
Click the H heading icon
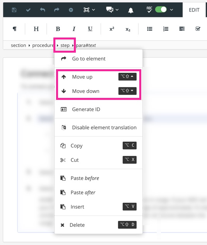tap(36, 29)
